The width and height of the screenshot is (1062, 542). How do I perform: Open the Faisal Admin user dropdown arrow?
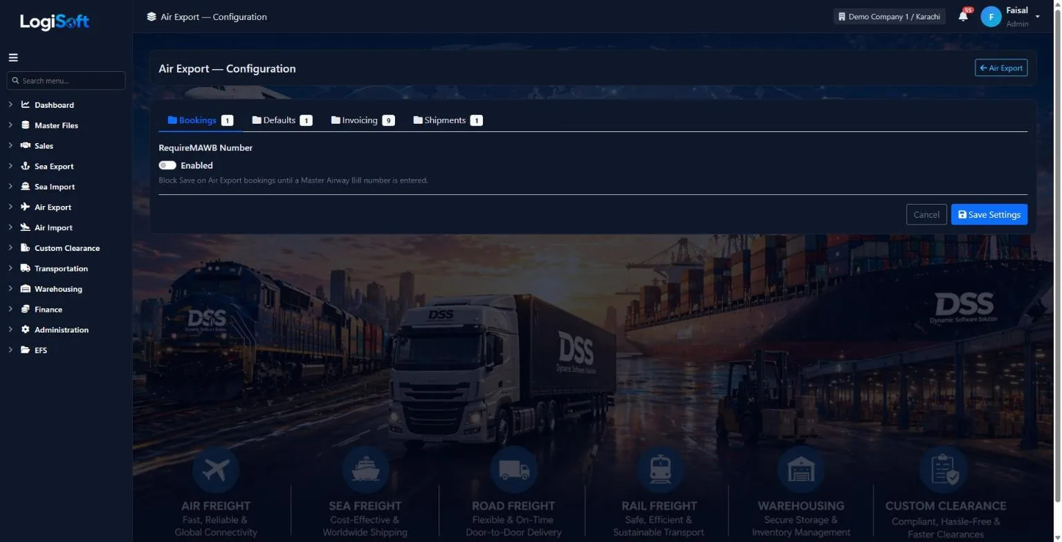point(1037,17)
